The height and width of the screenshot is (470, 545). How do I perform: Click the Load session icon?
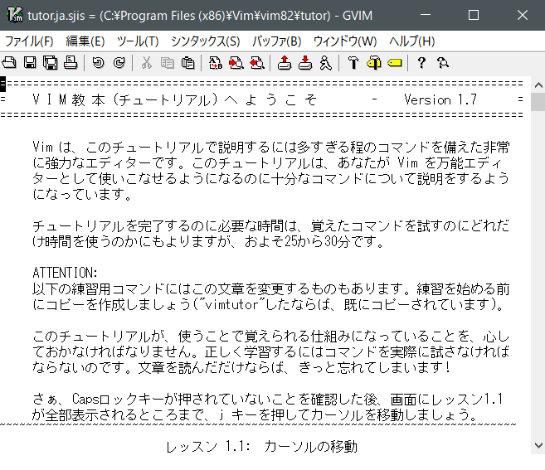click(x=285, y=63)
